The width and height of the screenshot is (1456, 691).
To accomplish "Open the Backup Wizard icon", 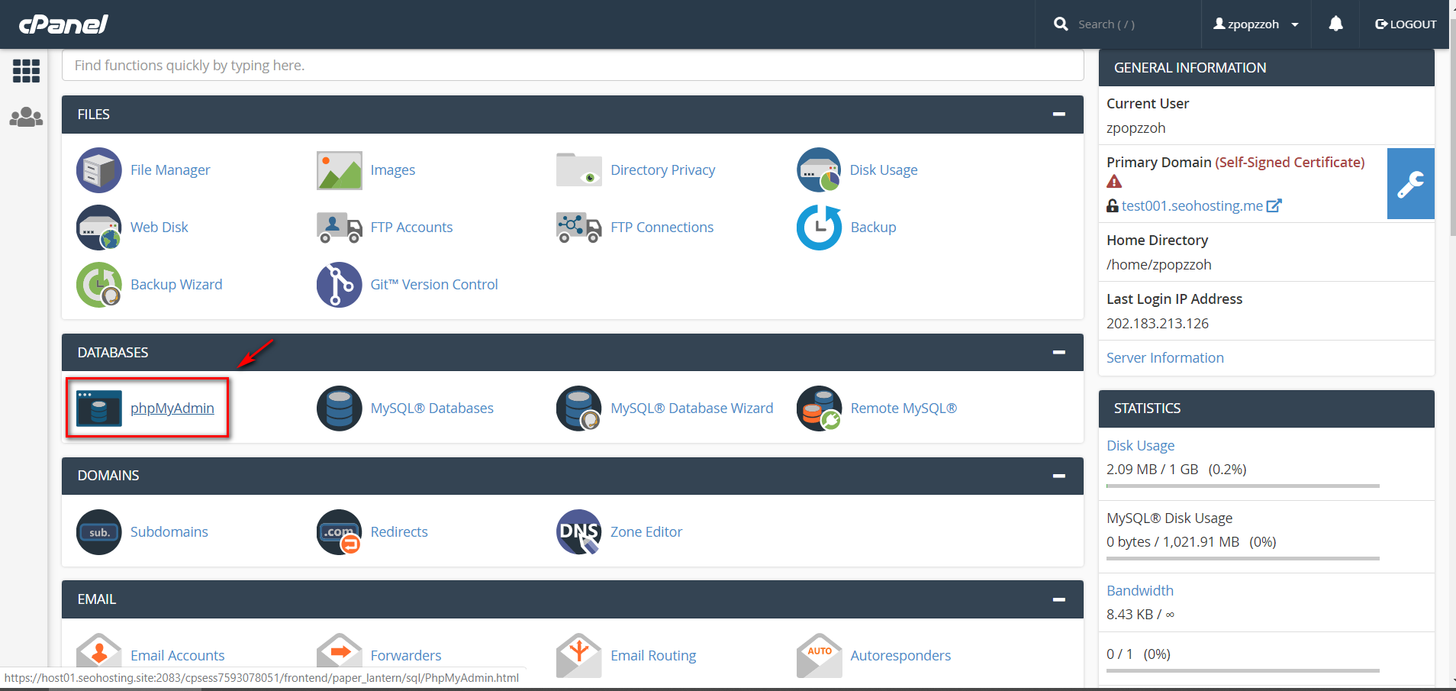I will (99, 285).
